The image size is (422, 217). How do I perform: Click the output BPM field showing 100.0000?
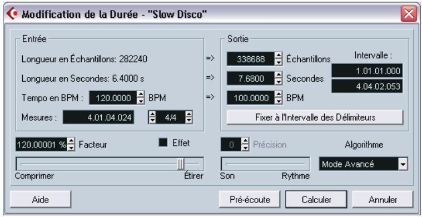click(x=251, y=98)
